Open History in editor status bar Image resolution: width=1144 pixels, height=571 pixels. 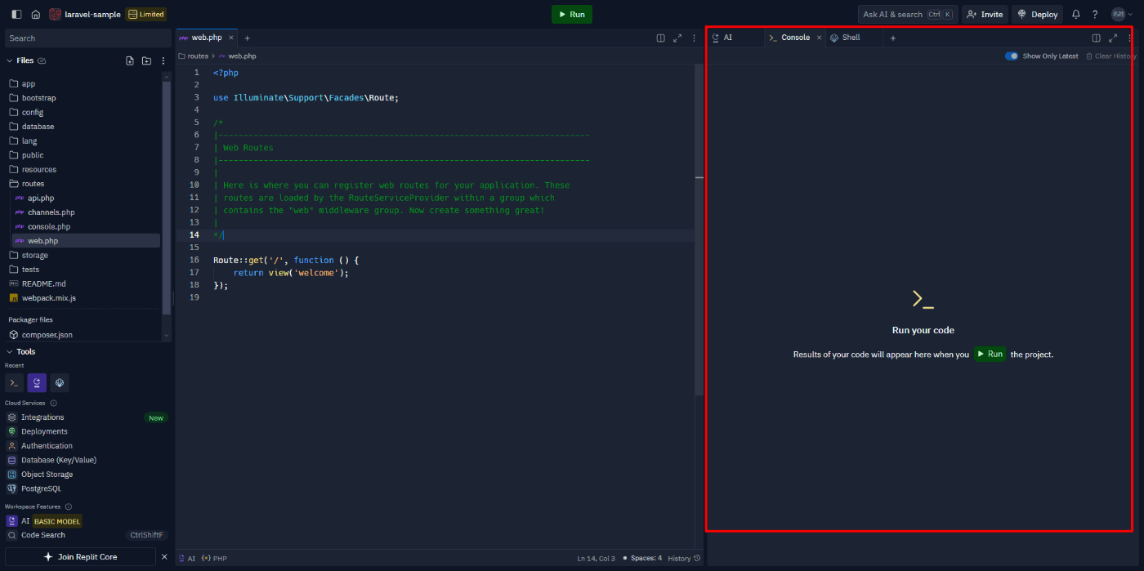click(684, 559)
